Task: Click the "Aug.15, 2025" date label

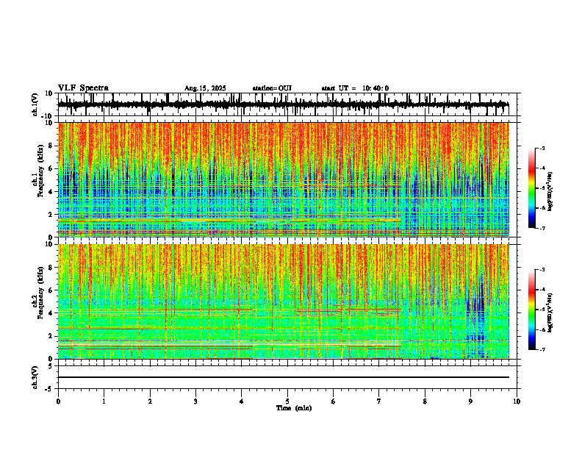Action: (x=205, y=88)
